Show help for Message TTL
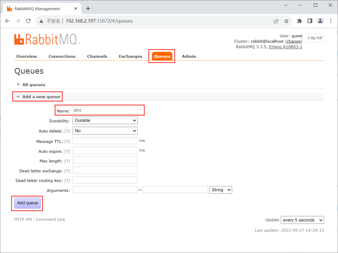Screen dimensions: 338x253 pos(67,142)
